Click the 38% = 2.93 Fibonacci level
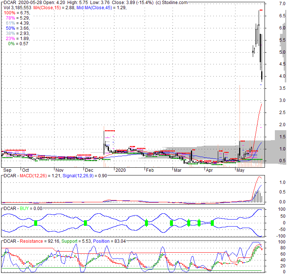 click(x=18, y=33)
